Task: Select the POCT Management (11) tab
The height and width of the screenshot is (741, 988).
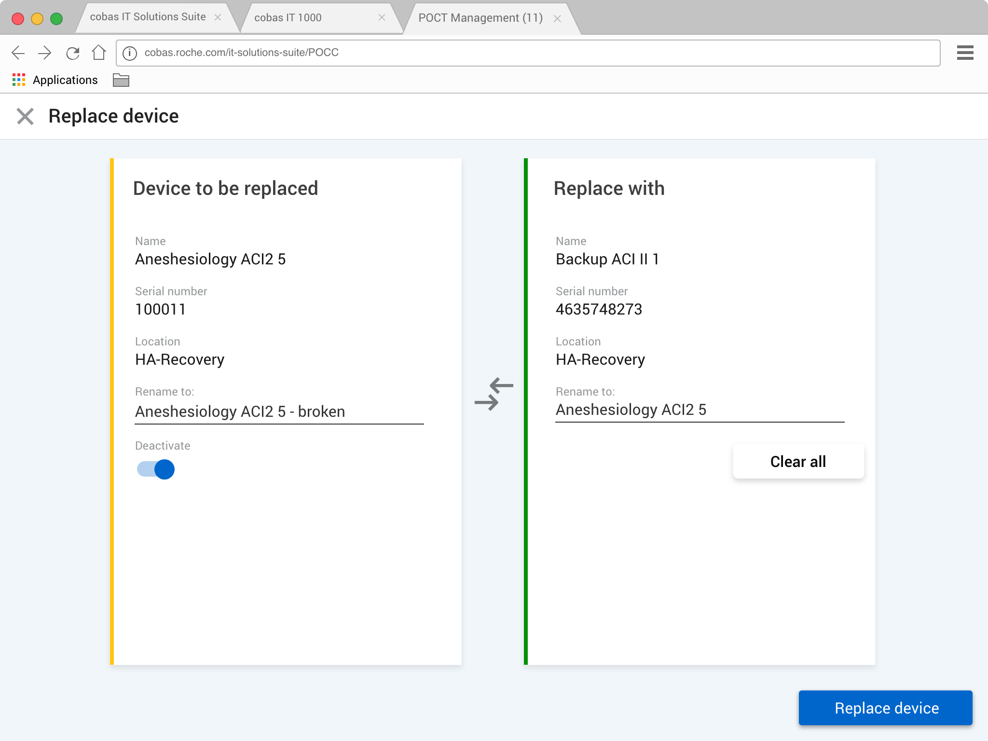Action: (480, 18)
